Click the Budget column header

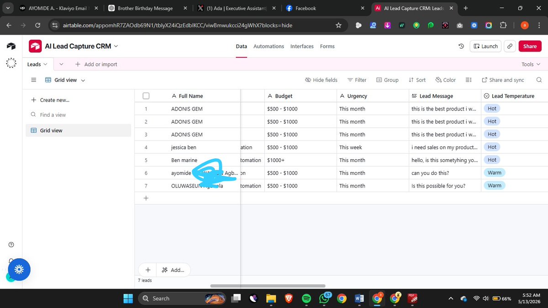[x=300, y=96]
